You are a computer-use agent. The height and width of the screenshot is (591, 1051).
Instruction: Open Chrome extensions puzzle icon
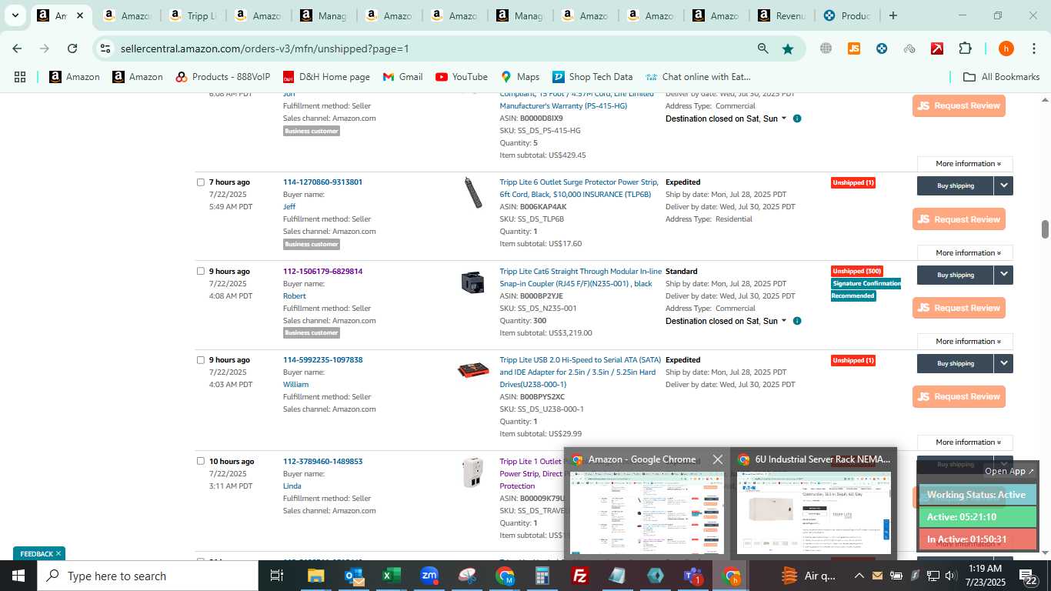[x=965, y=48]
